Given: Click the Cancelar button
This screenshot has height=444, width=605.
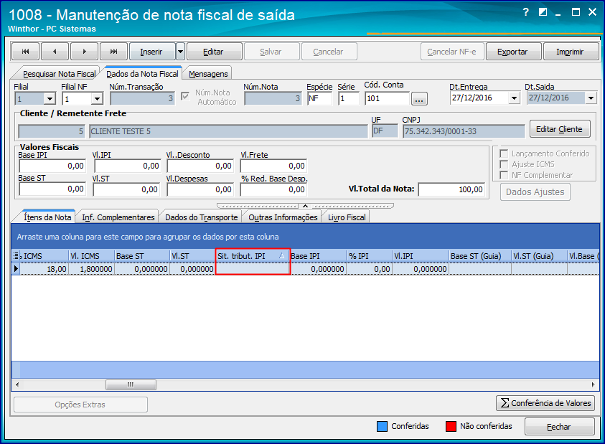Looking at the screenshot, I should 328,52.
